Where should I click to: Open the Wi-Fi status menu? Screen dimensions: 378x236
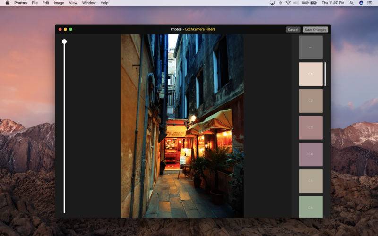[288, 3]
